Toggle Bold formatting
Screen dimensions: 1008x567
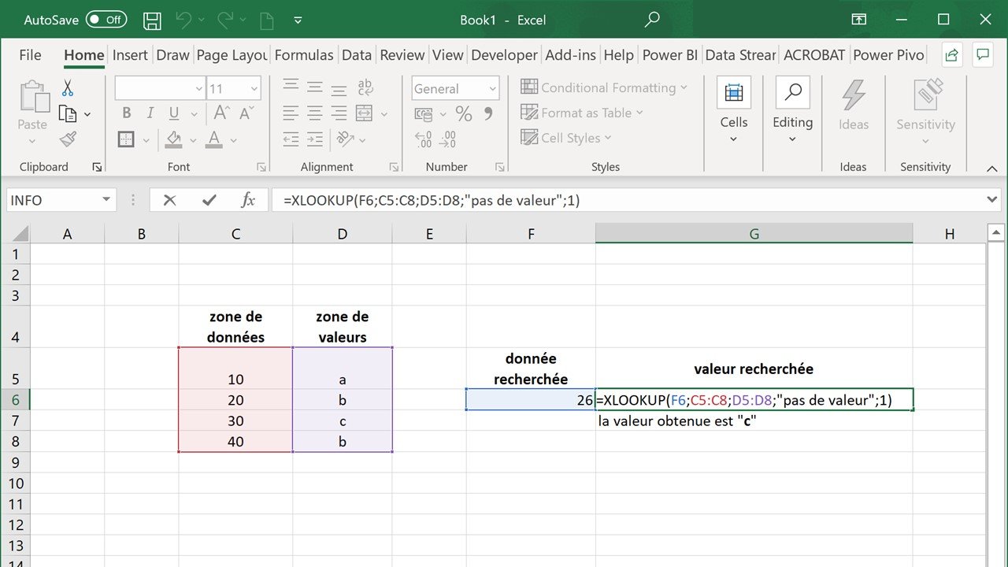(126, 114)
